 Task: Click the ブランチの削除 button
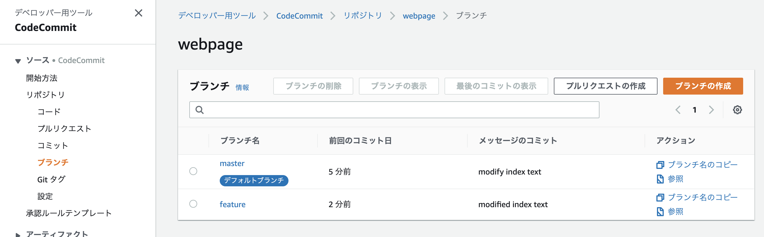click(313, 86)
